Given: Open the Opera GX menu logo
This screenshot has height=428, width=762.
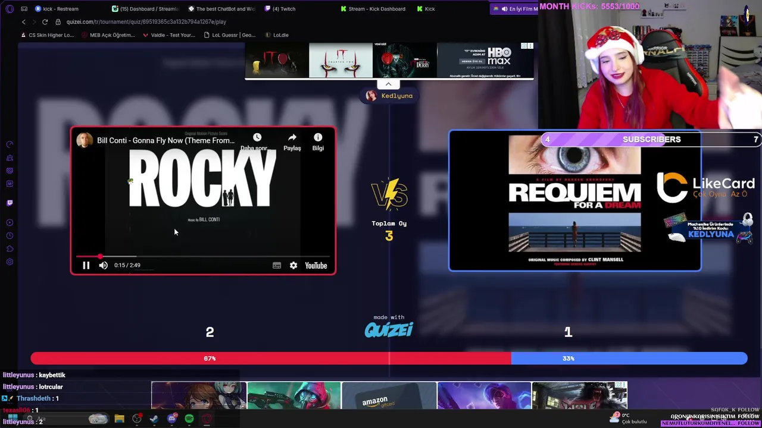Looking at the screenshot, I should (10, 9).
